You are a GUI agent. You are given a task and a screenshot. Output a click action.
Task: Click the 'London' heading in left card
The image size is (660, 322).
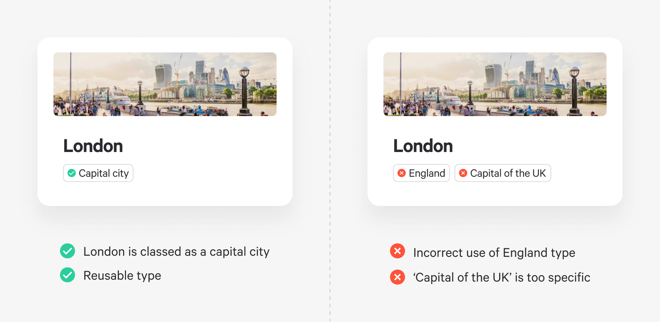coord(93,146)
